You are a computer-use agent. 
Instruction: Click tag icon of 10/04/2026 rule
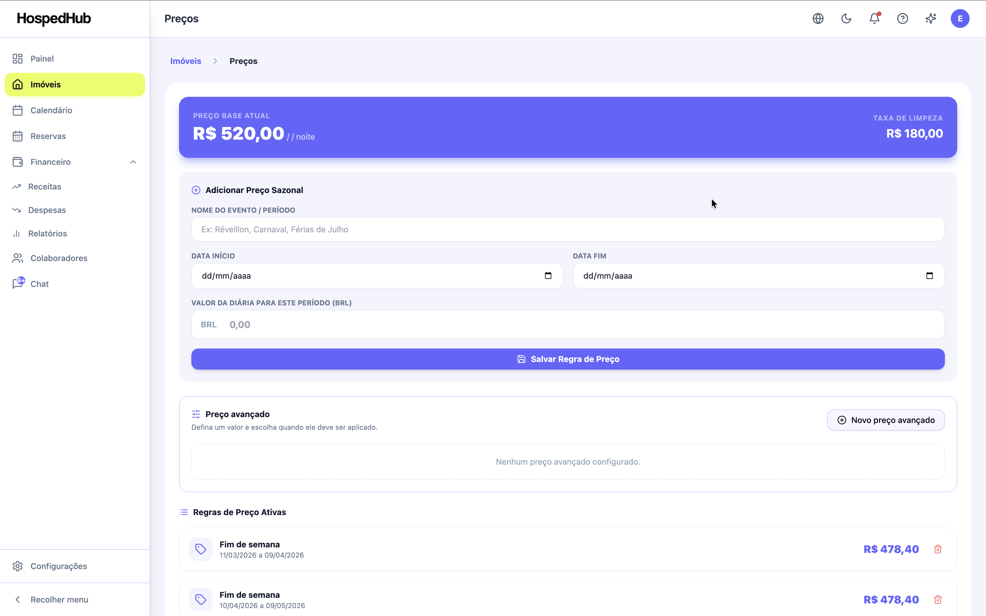(200, 600)
